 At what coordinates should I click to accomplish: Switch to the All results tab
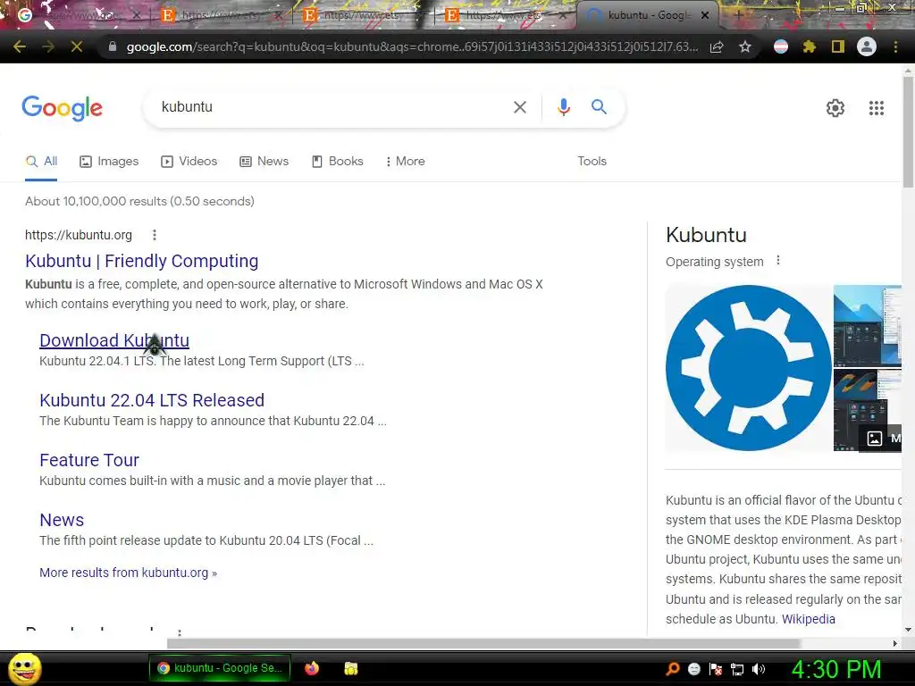tap(41, 162)
